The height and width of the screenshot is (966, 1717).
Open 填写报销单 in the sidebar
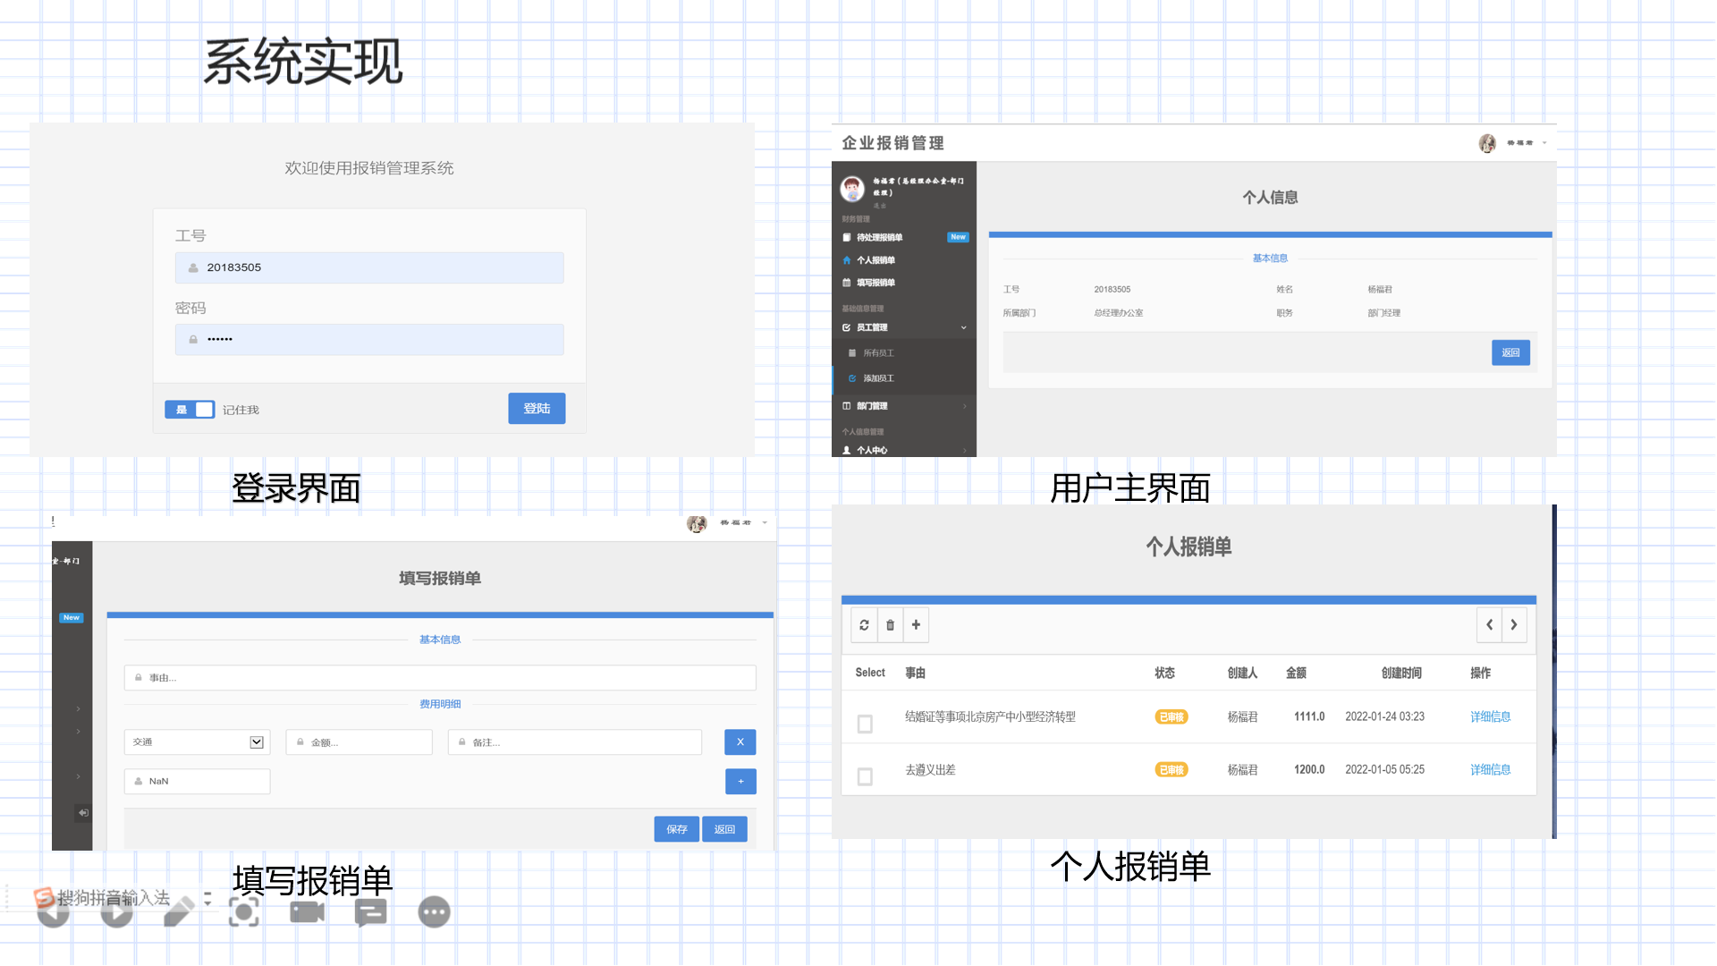click(875, 283)
